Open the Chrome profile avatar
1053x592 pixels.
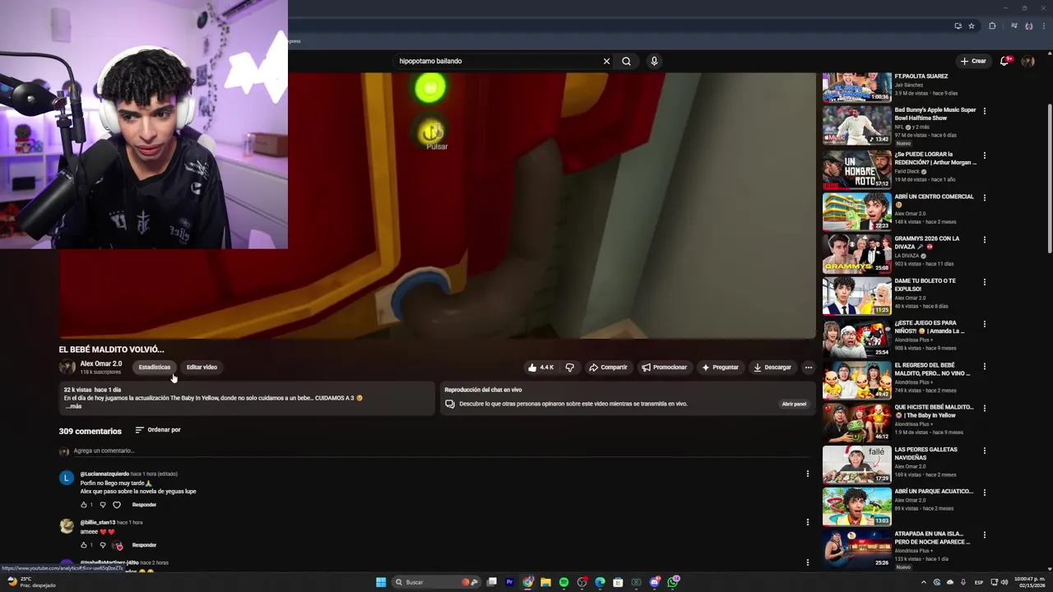pyautogui.click(x=1029, y=25)
